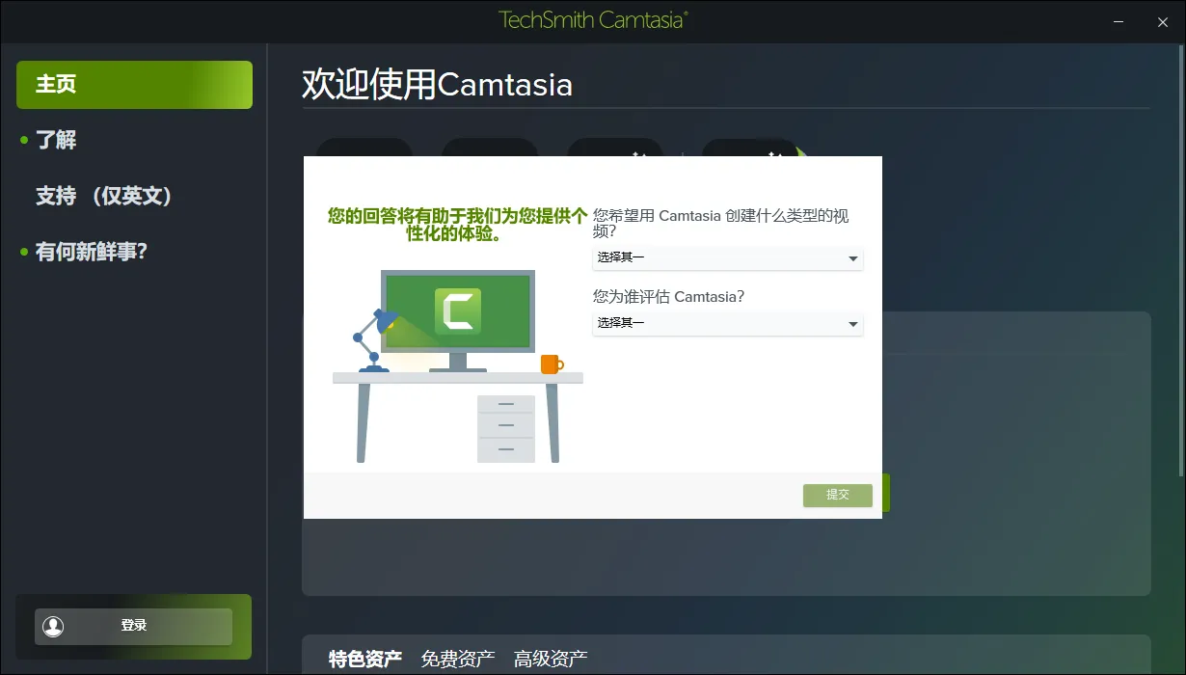The image size is (1186, 675).
Task: Open 支持 (仅英文) in the sidebar
Action: pyautogui.click(x=104, y=196)
